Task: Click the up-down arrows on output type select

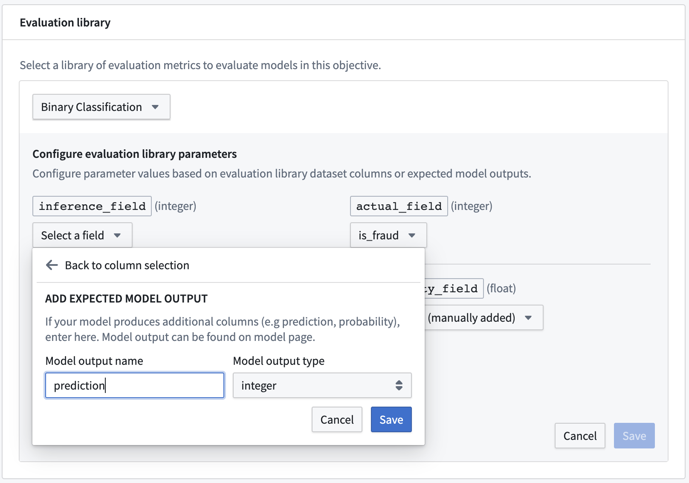Action: tap(399, 385)
